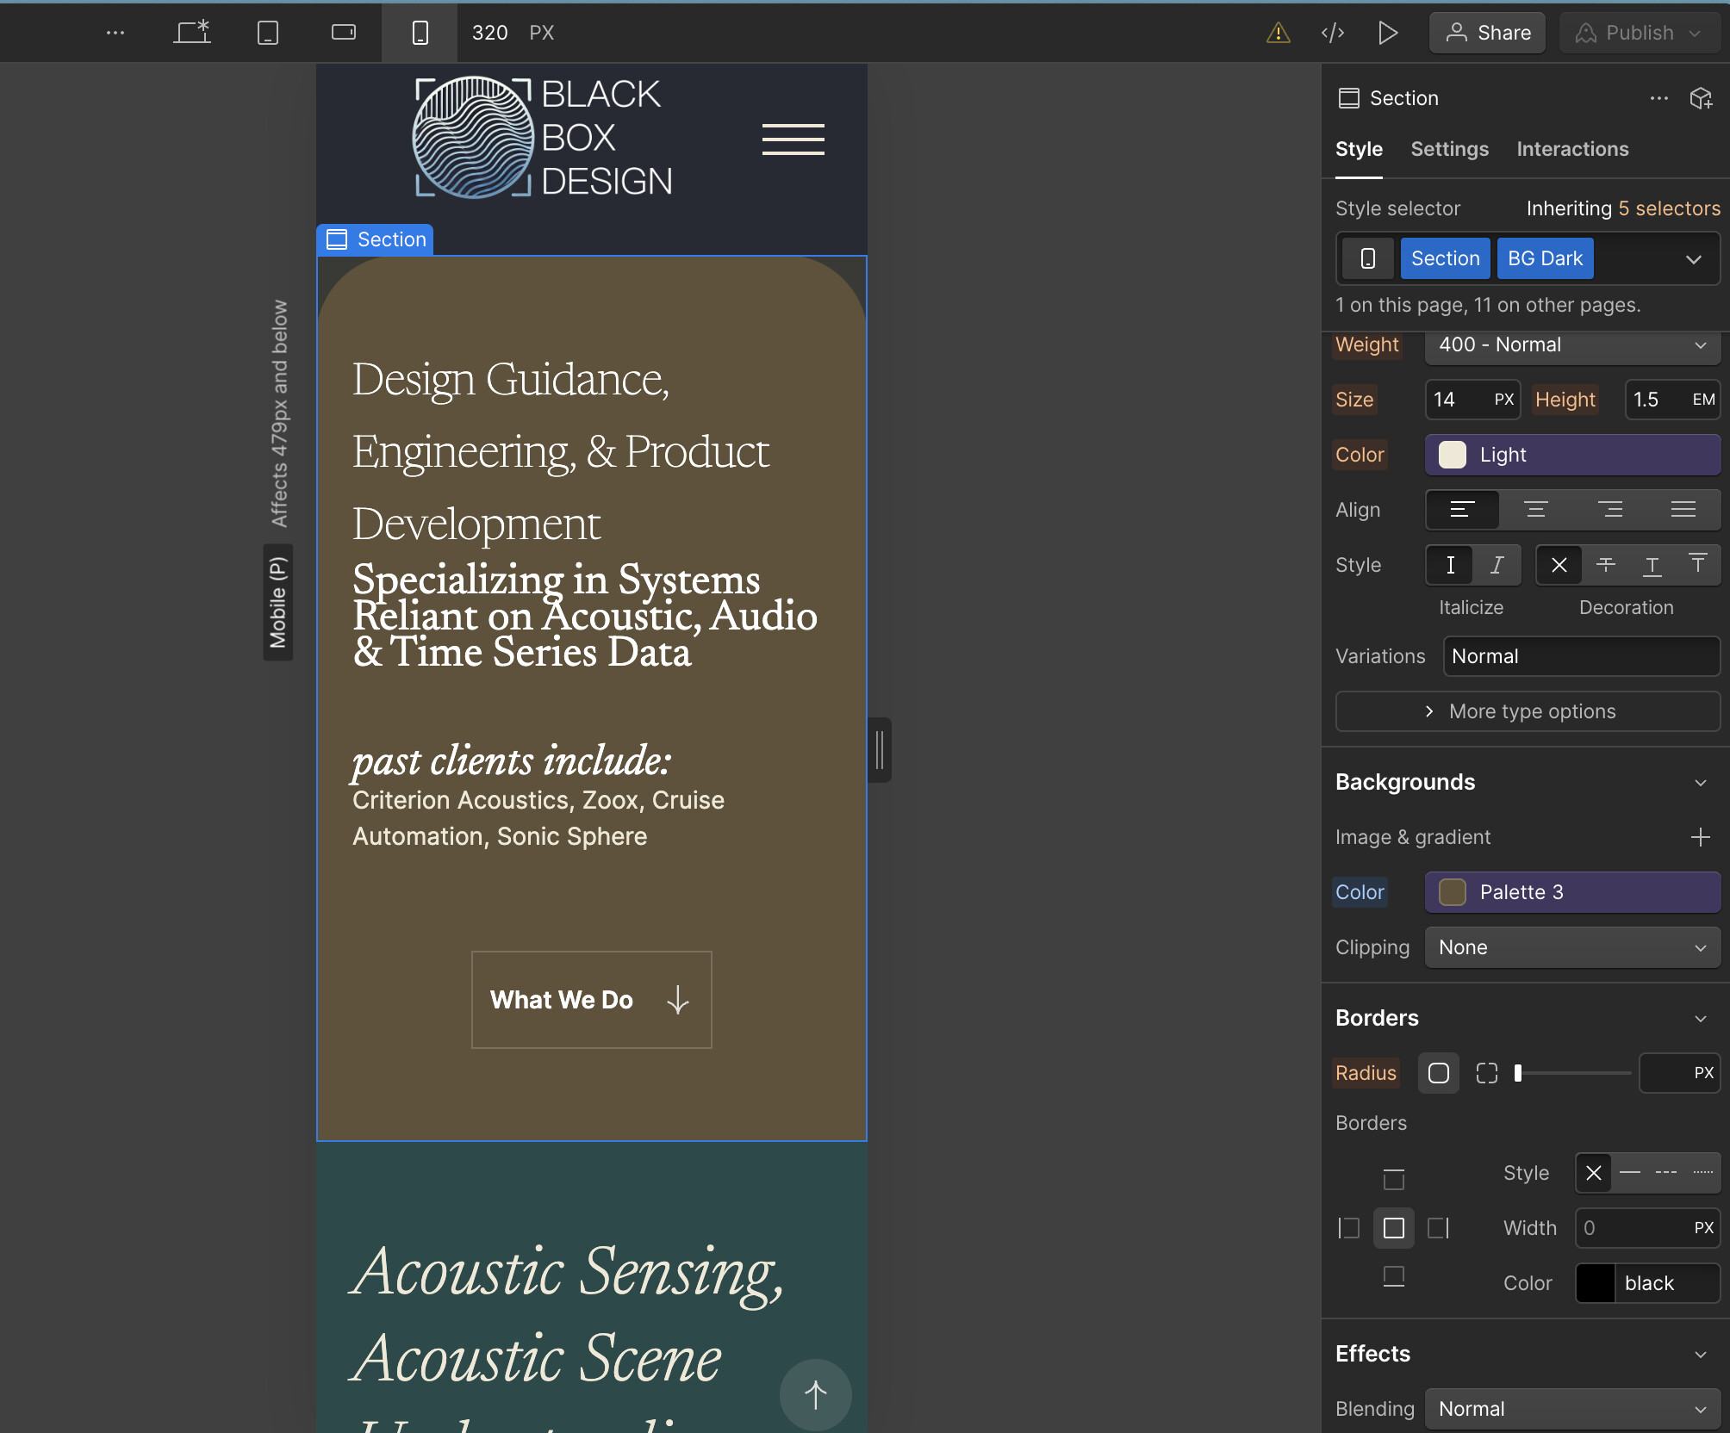Enable individual corner radius editing

point(1486,1073)
